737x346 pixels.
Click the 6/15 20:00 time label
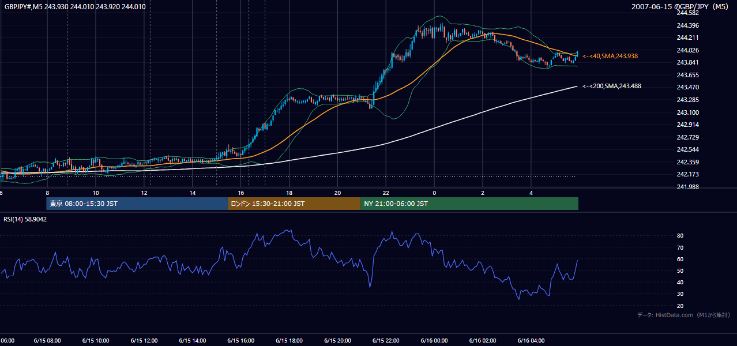(338, 340)
